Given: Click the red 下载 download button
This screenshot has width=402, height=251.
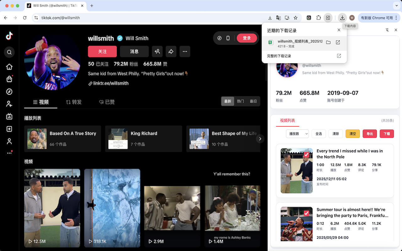Looking at the screenshot, I should [387, 134].
